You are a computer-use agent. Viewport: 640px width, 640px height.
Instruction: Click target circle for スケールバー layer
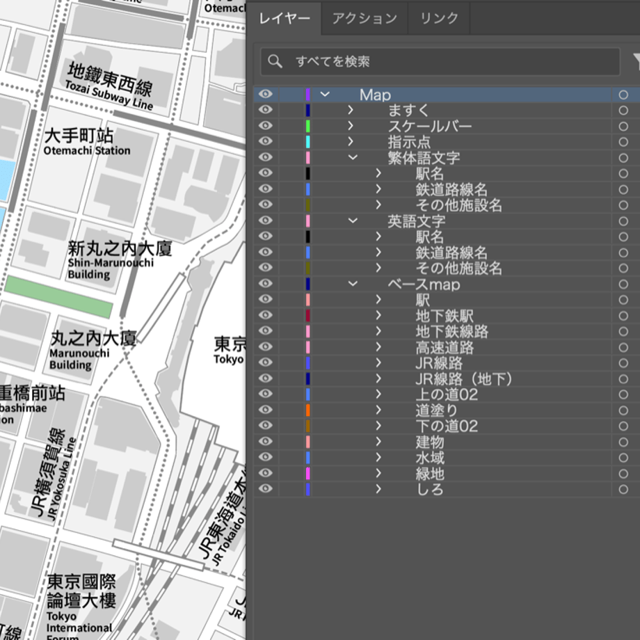tap(623, 126)
